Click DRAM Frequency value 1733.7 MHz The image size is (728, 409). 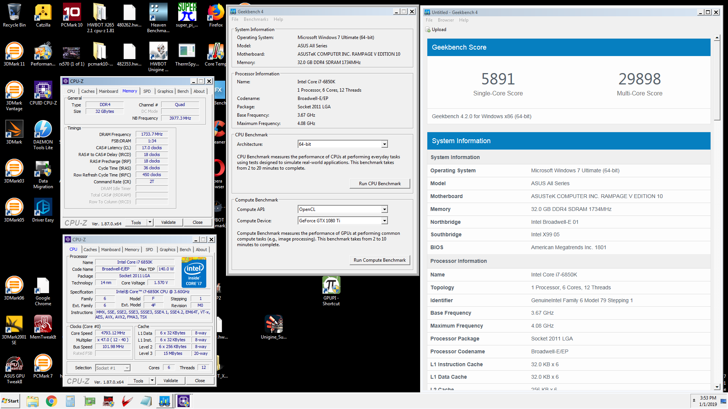click(x=152, y=134)
